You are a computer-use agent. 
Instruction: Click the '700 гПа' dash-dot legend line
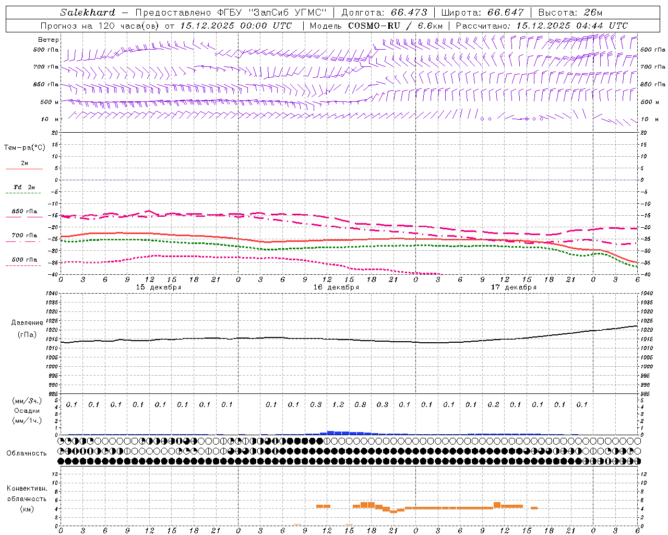(24, 241)
